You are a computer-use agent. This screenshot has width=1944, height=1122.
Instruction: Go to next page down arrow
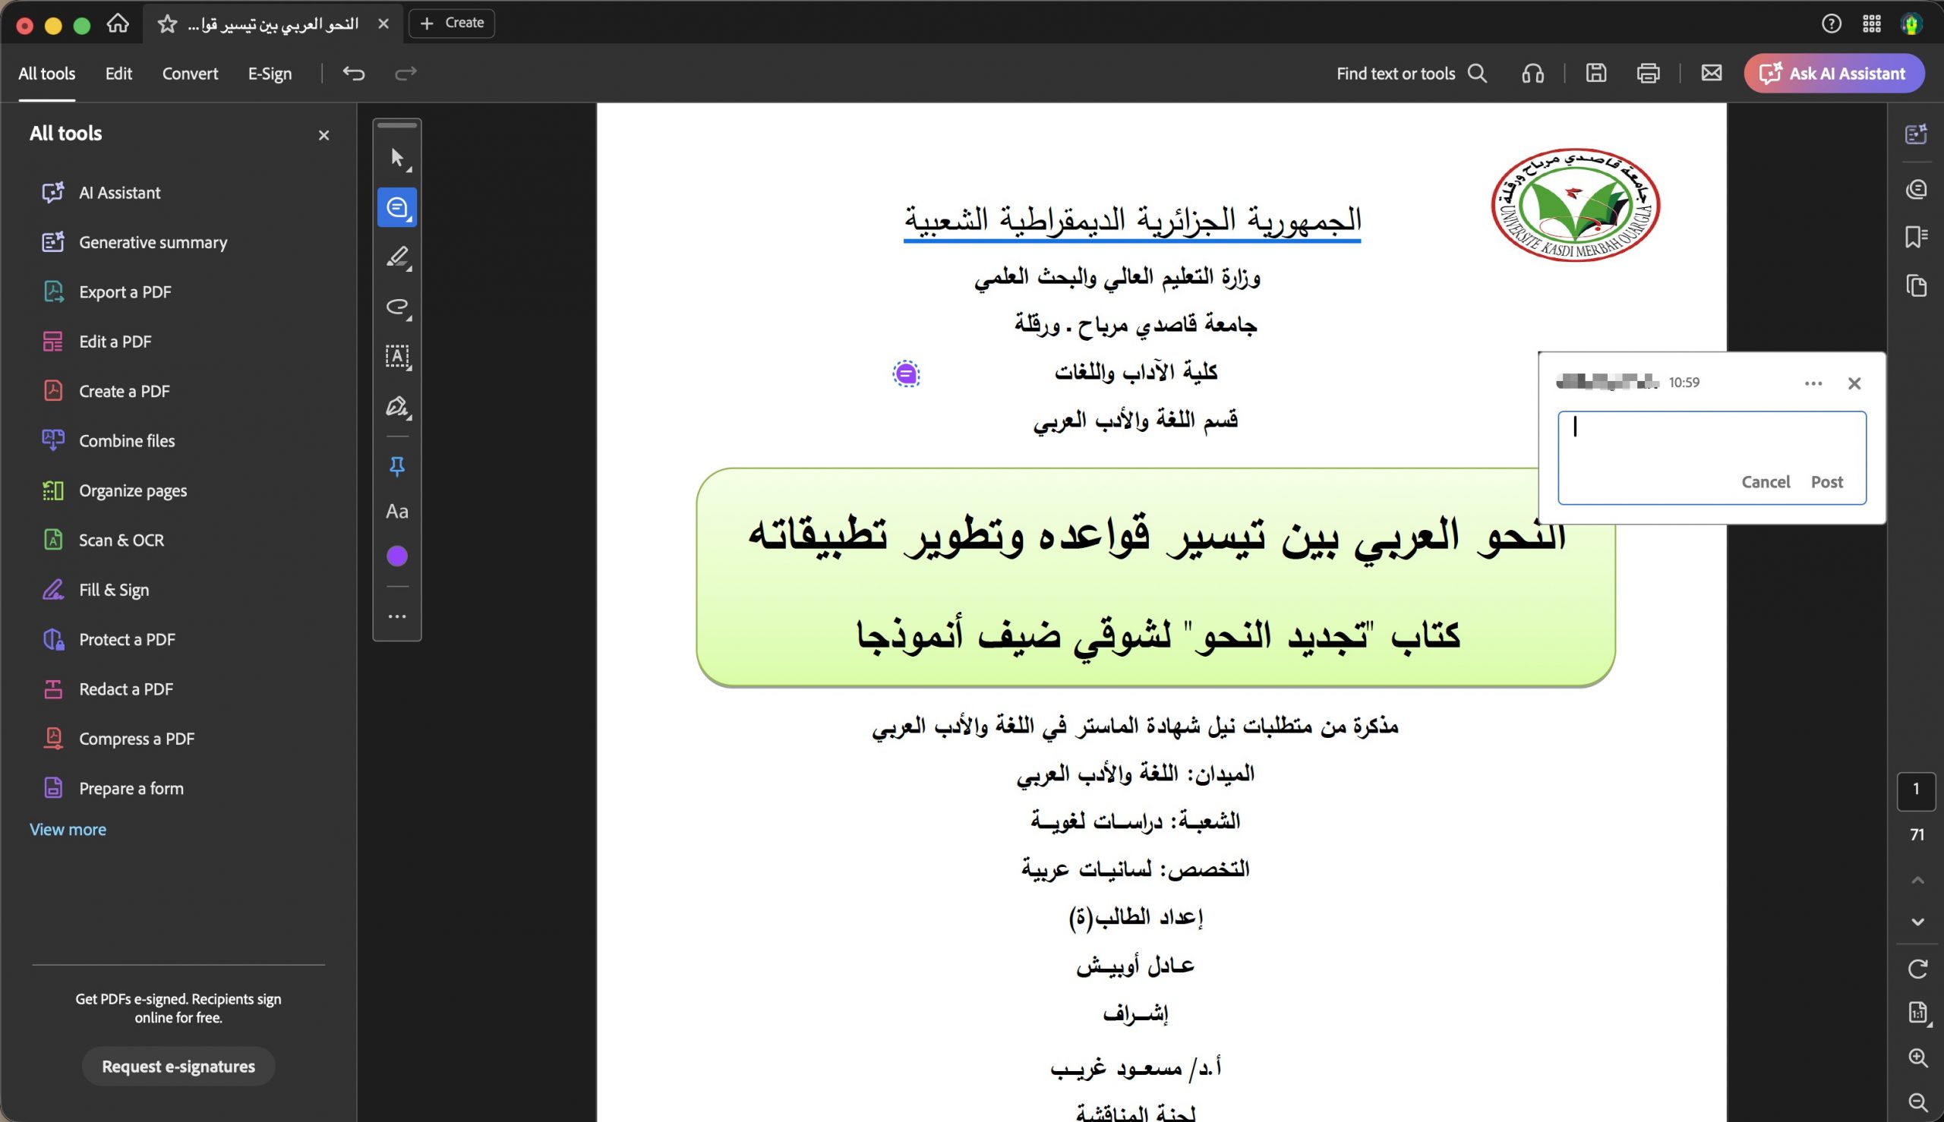click(x=1917, y=922)
